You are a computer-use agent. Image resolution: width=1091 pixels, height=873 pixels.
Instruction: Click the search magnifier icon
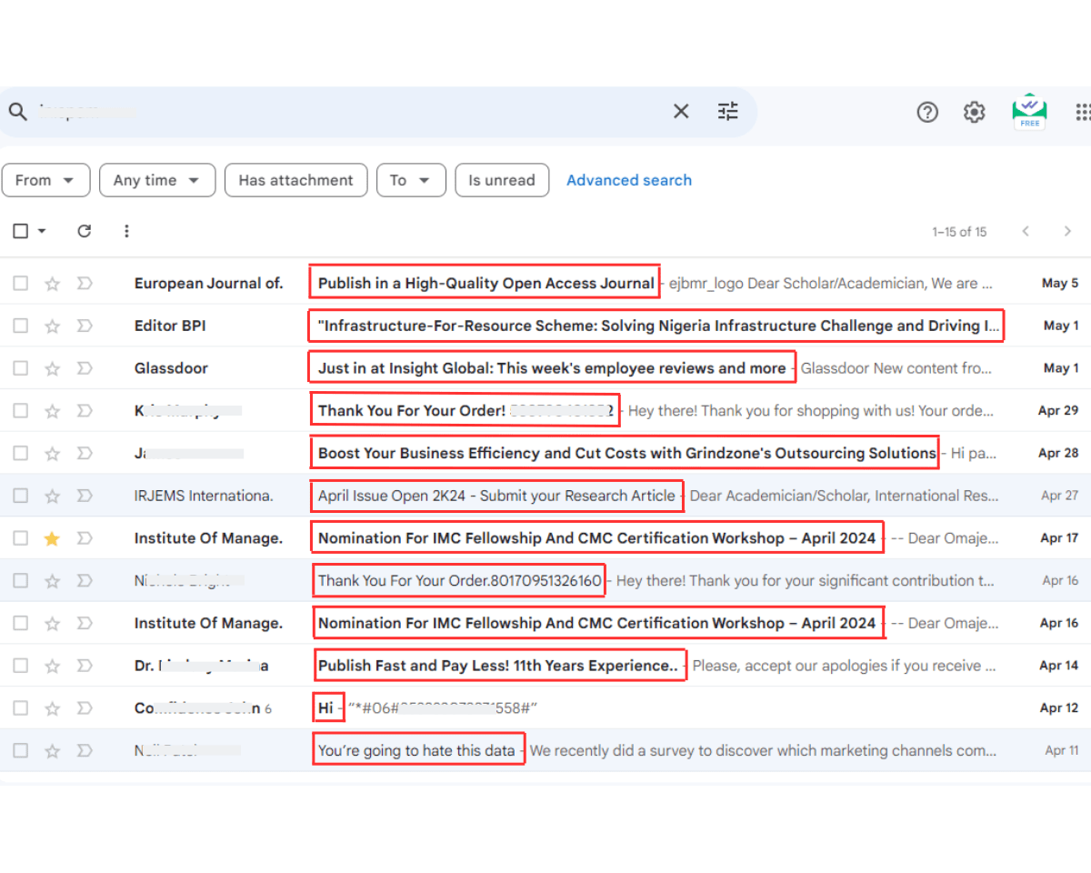point(17,112)
